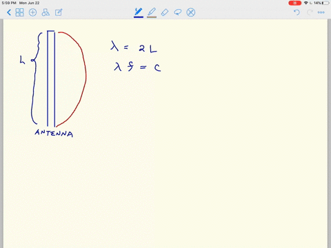Select the eraser tool

tap(165, 12)
